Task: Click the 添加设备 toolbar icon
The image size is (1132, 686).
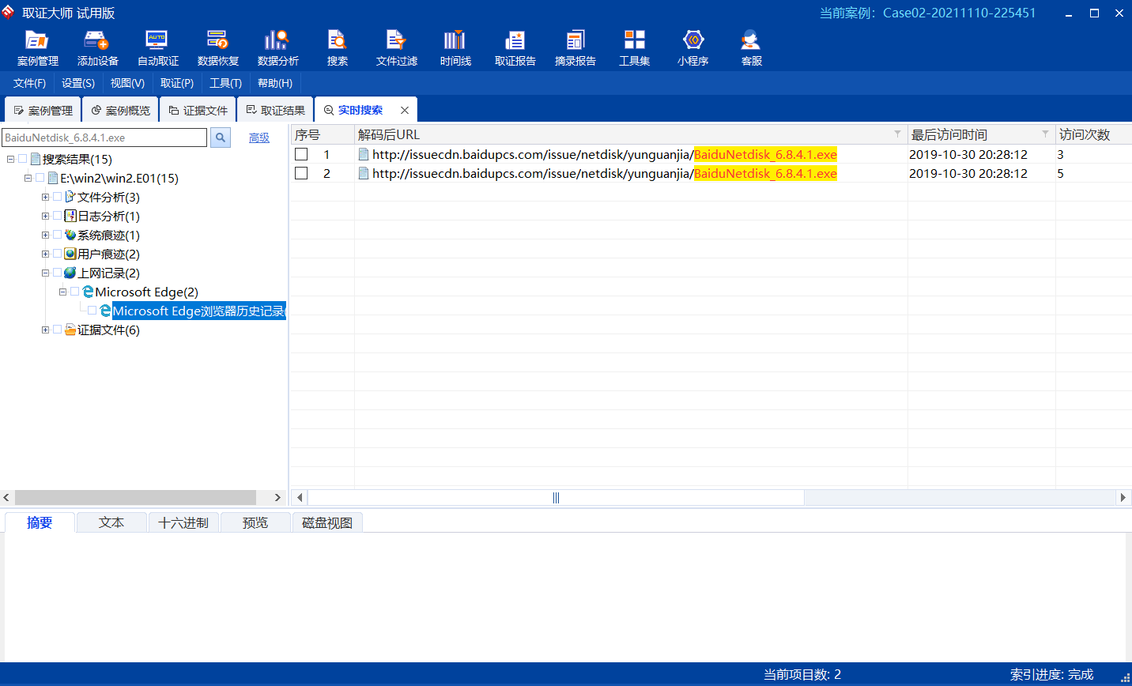Action: pyautogui.click(x=97, y=48)
